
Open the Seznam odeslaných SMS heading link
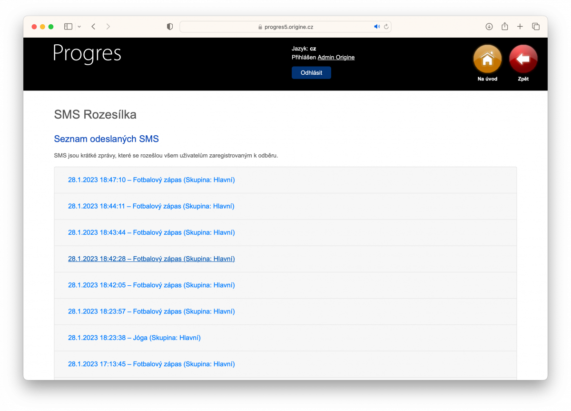point(106,139)
